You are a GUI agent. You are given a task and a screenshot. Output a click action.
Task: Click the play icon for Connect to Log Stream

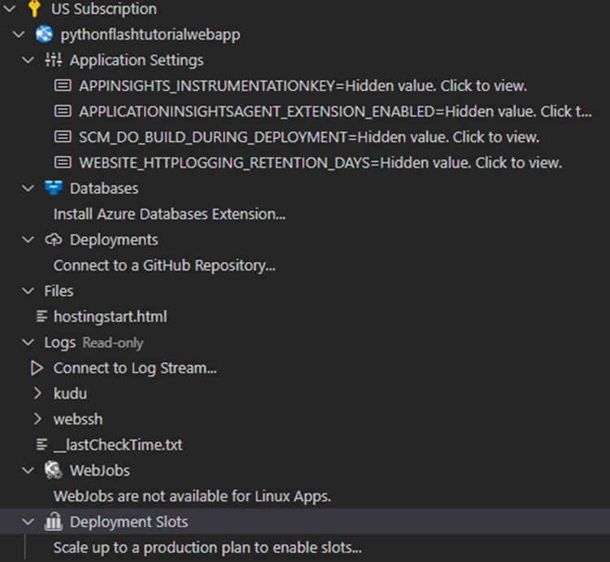37,368
